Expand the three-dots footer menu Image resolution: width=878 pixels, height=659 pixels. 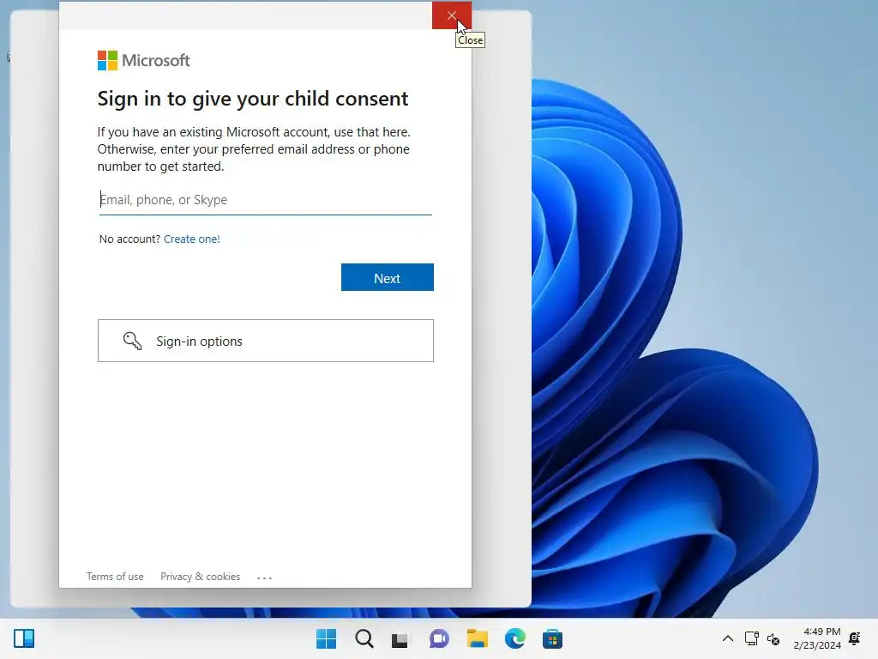pos(264,577)
